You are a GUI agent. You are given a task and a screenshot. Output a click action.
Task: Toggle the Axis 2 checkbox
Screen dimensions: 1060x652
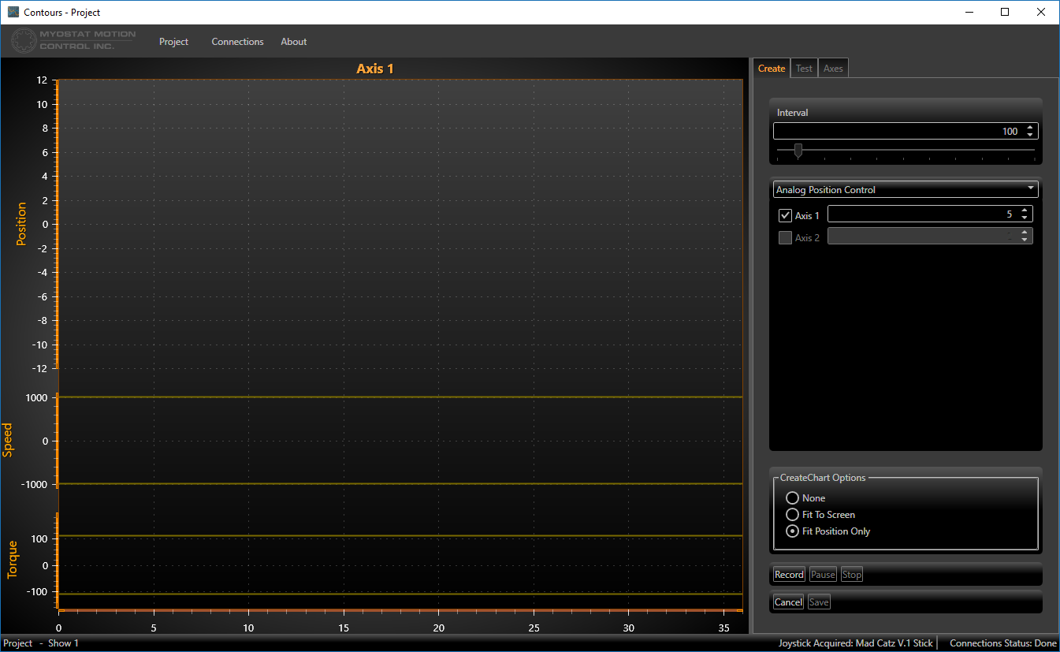click(x=785, y=237)
